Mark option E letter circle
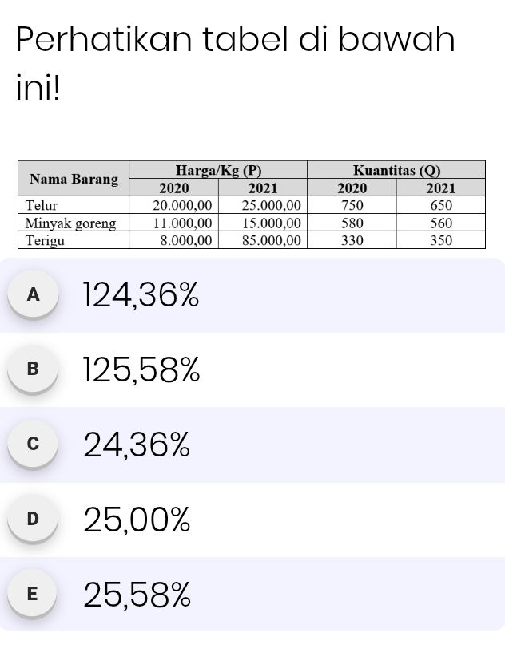Viewport: 505px width, 652px height. [33, 593]
